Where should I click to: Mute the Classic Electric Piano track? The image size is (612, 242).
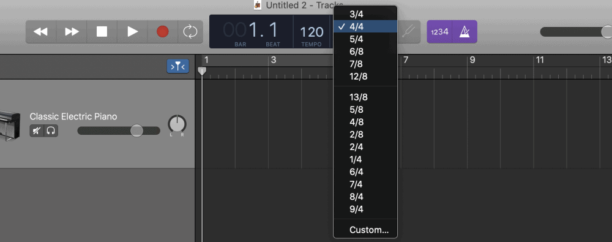pos(37,131)
